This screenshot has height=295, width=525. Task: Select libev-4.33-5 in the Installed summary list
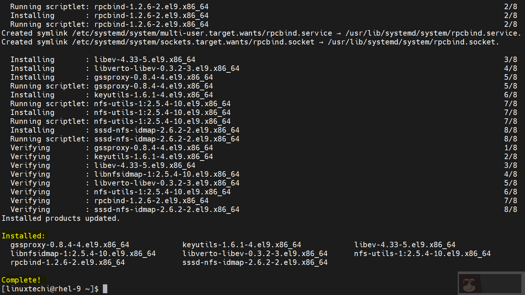[x=405, y=245]
